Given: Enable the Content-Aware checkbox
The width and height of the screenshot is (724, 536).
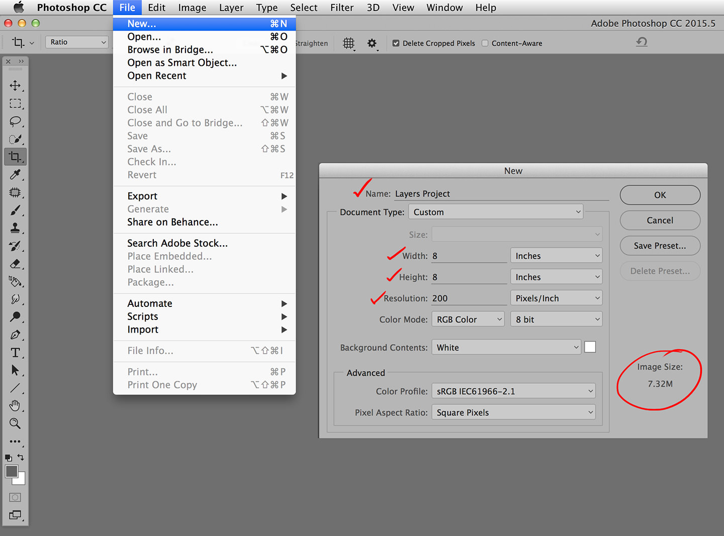Looking at the screenshot, I should coord(485,44).
